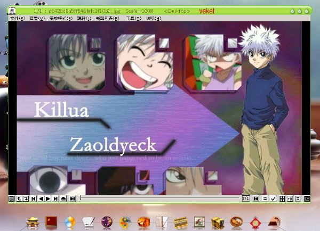Open the 缩放模式(S) menu
This screenshot has width=320, height=231.
(x=61, y=18)
